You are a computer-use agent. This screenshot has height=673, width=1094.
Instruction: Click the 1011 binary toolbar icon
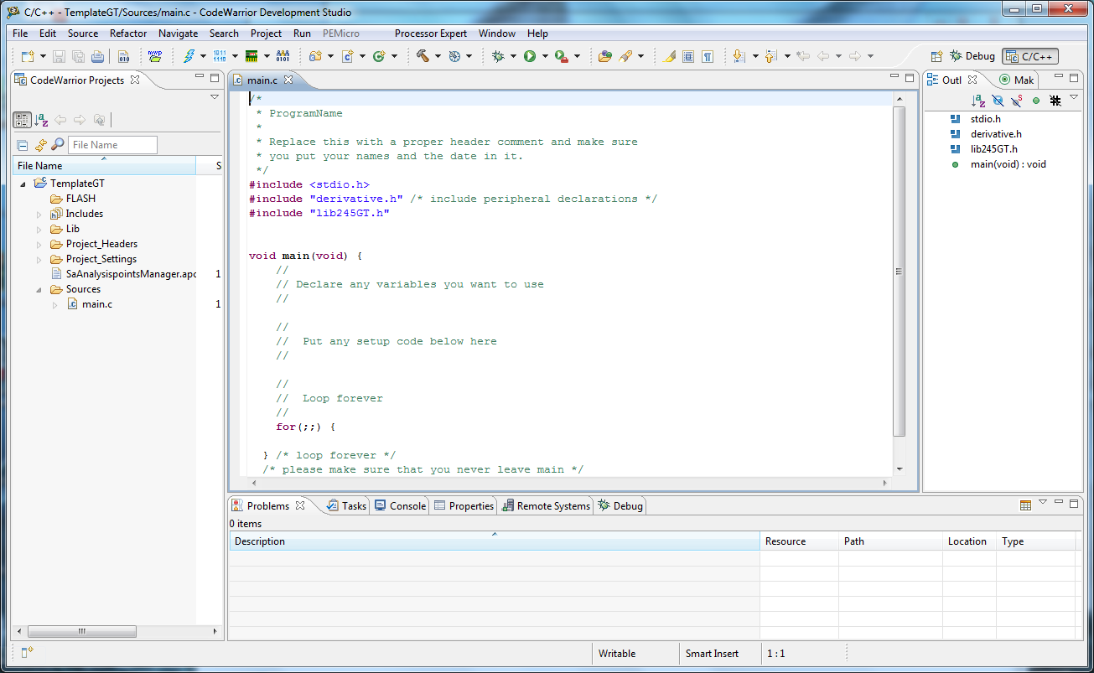(x=220, y=56)
